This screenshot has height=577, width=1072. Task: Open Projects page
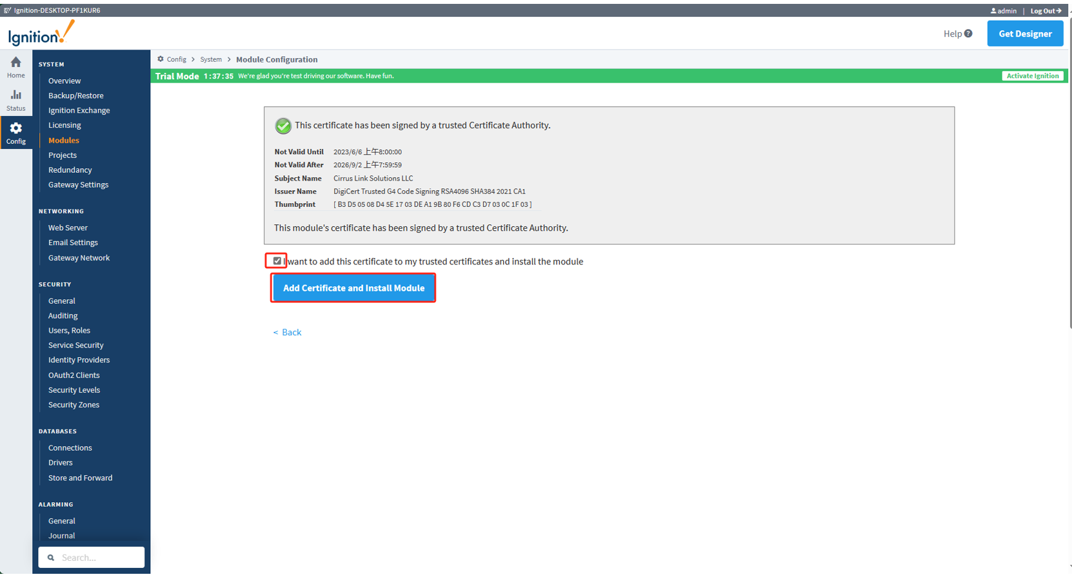pos(63,155)
